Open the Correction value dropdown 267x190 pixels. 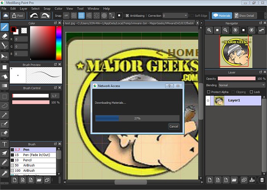175,16
